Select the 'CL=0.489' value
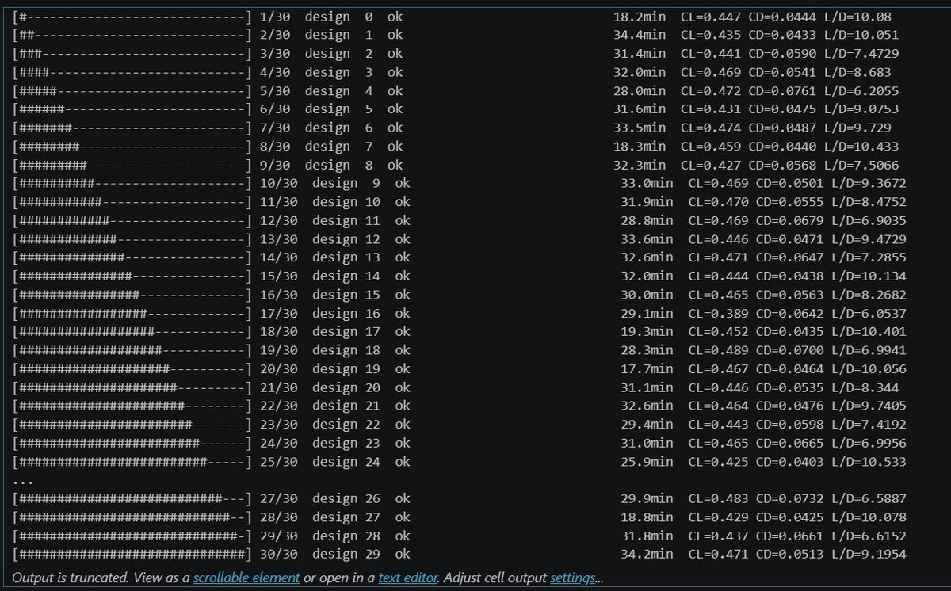This screenshot has width=951, height=591. (x=719, y=350)
